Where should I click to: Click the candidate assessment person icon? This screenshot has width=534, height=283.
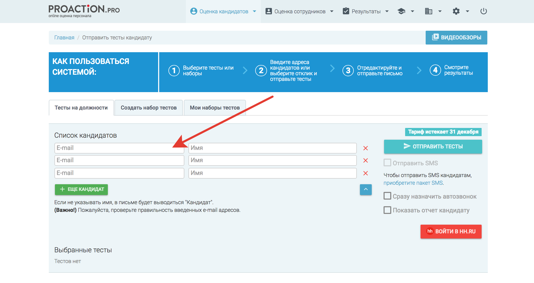click(194, 11)
